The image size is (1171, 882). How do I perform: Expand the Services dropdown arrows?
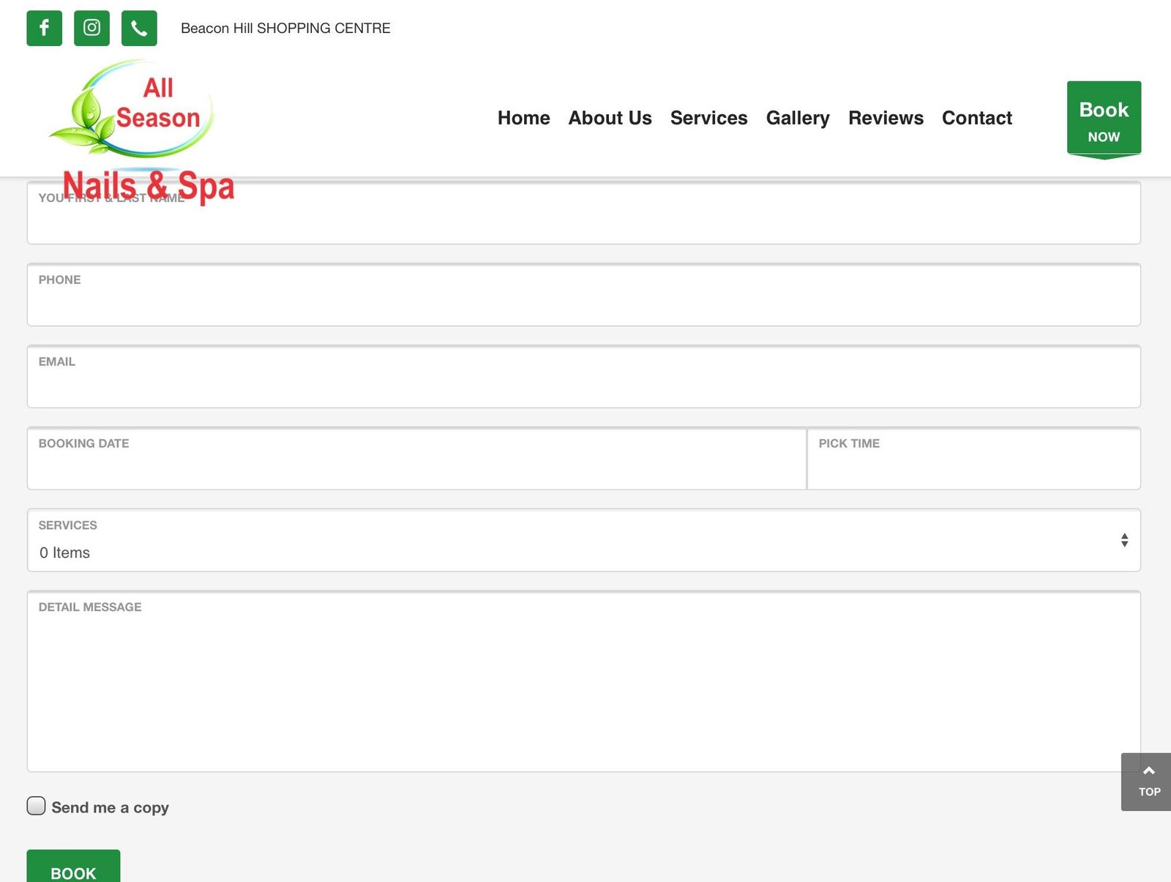[x=1124, y=540]
